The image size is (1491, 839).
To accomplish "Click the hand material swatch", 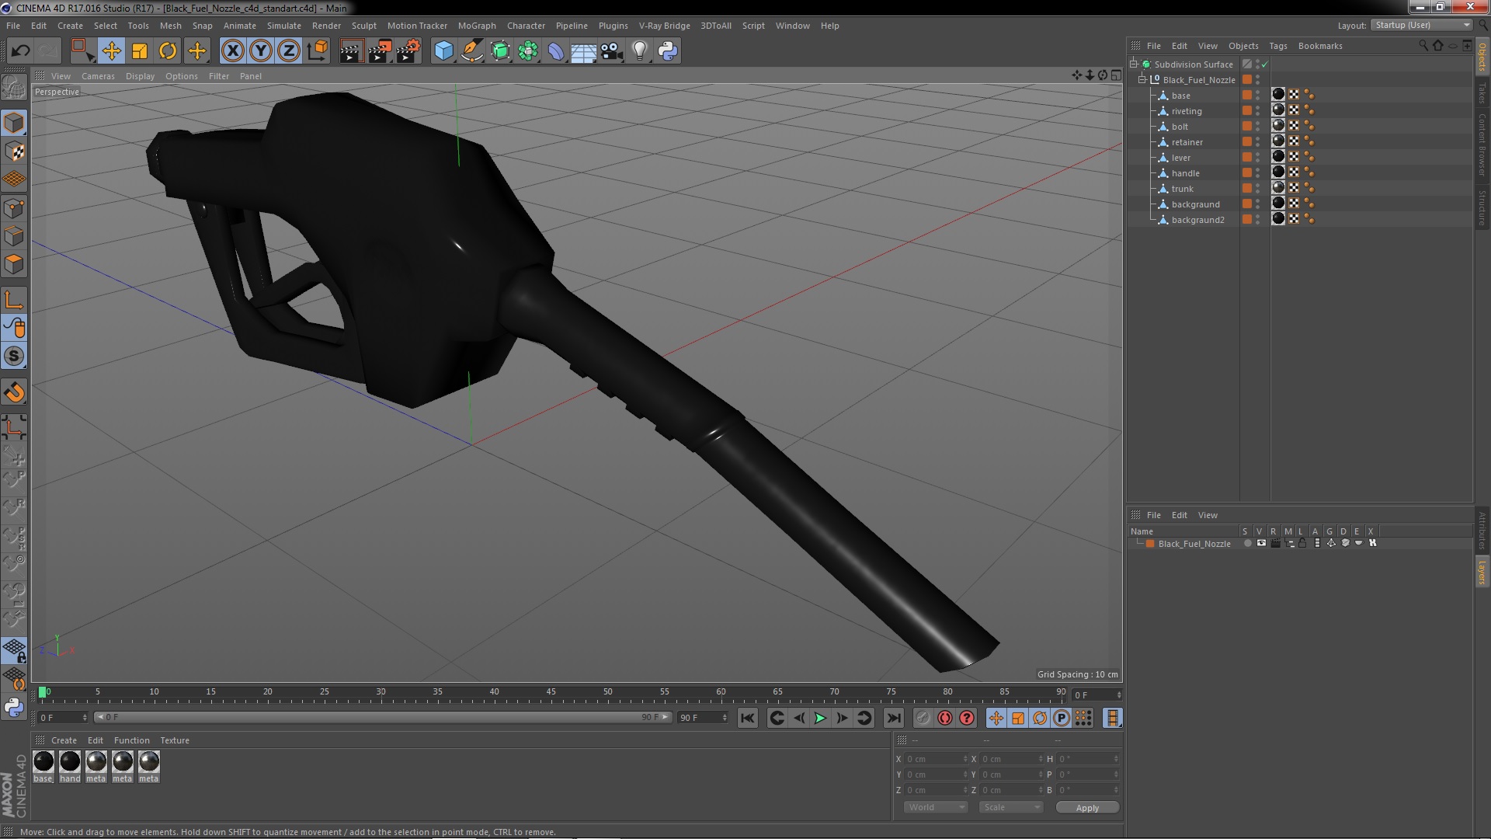I will pos(70,762).
